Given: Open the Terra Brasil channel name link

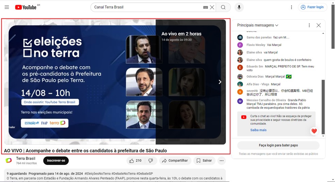Looking at the screenshot, I should click(x=26, y=158).
